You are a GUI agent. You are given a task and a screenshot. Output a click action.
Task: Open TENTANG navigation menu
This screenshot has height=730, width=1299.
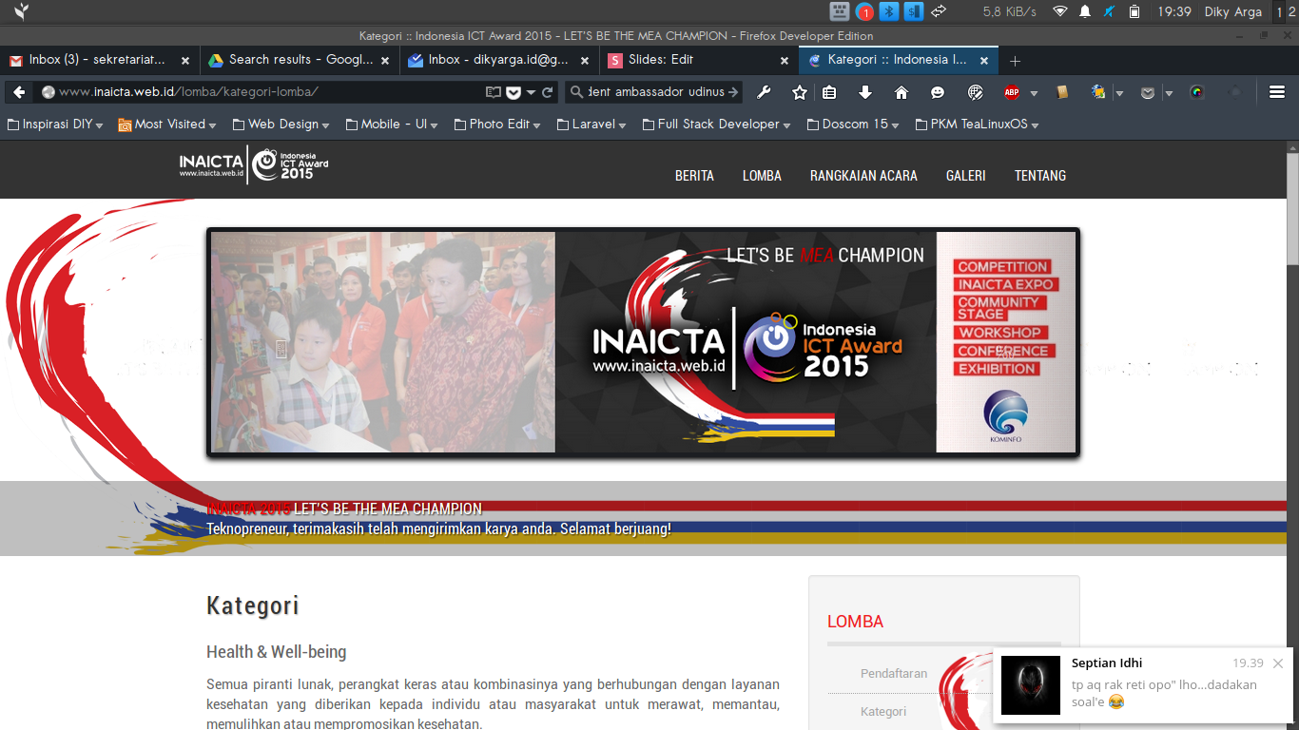(x=1039, y=176)
